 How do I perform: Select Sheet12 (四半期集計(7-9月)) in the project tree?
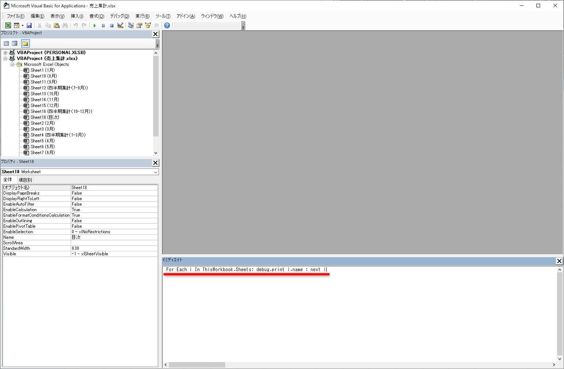coord(59,88)
